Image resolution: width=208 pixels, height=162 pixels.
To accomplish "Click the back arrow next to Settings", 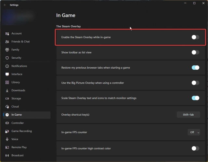I will [5, 5].
